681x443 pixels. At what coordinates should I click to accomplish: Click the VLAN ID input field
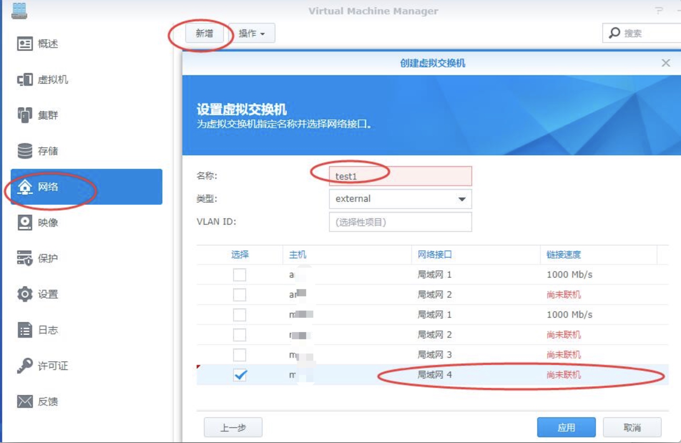click(x=400, y=222)
